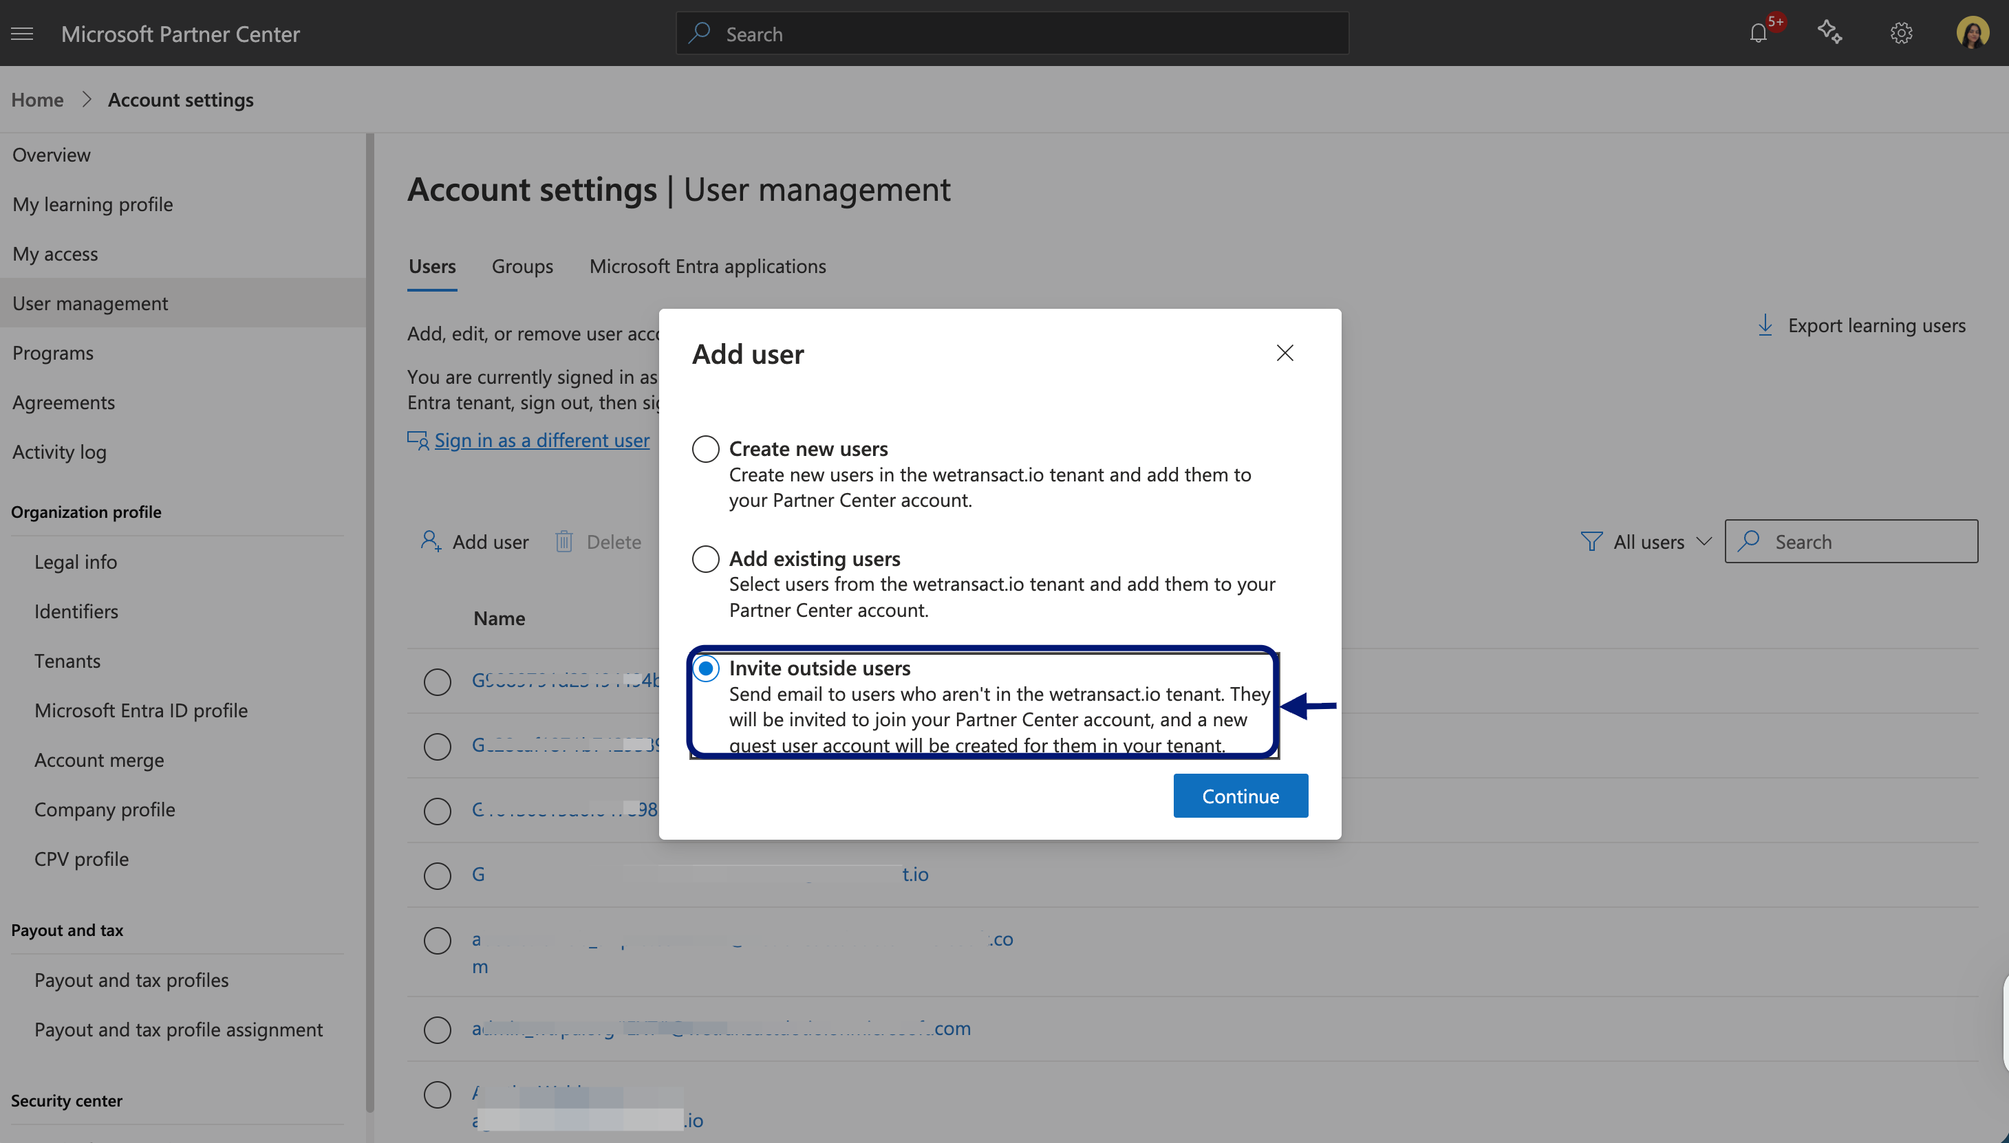Go to Home breadcrumb

click(x=37, y=100)
